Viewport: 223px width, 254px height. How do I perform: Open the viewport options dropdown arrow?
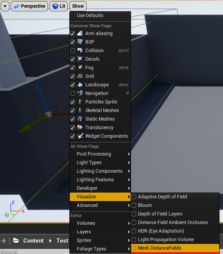point(5,6)
